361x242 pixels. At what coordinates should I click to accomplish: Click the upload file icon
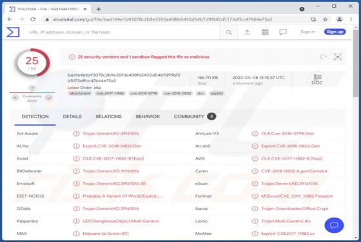point(247,32)
